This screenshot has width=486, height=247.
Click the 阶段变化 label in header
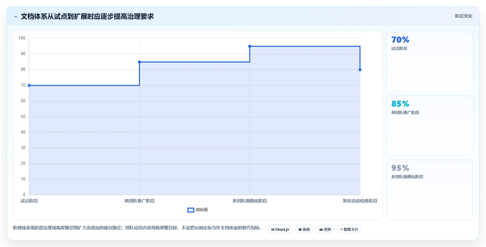click(x=463, y=16)
